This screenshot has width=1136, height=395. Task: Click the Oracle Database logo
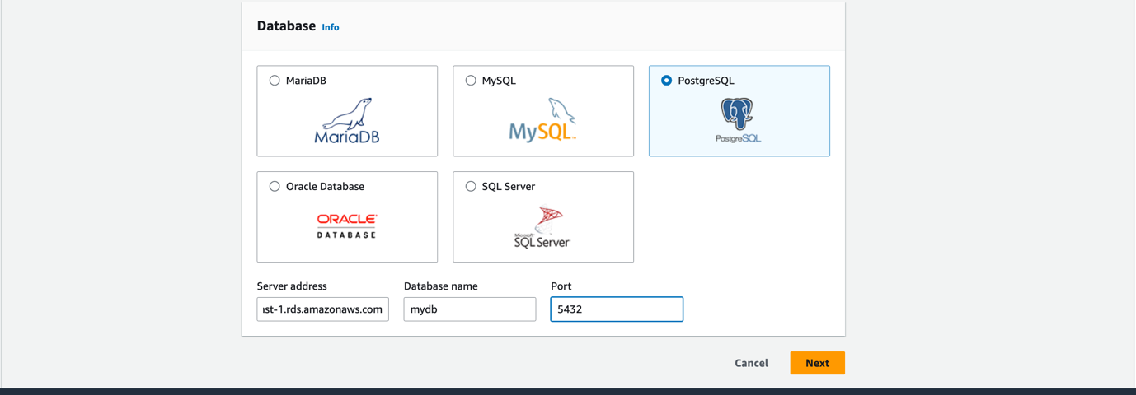click(x=347, y=226)
